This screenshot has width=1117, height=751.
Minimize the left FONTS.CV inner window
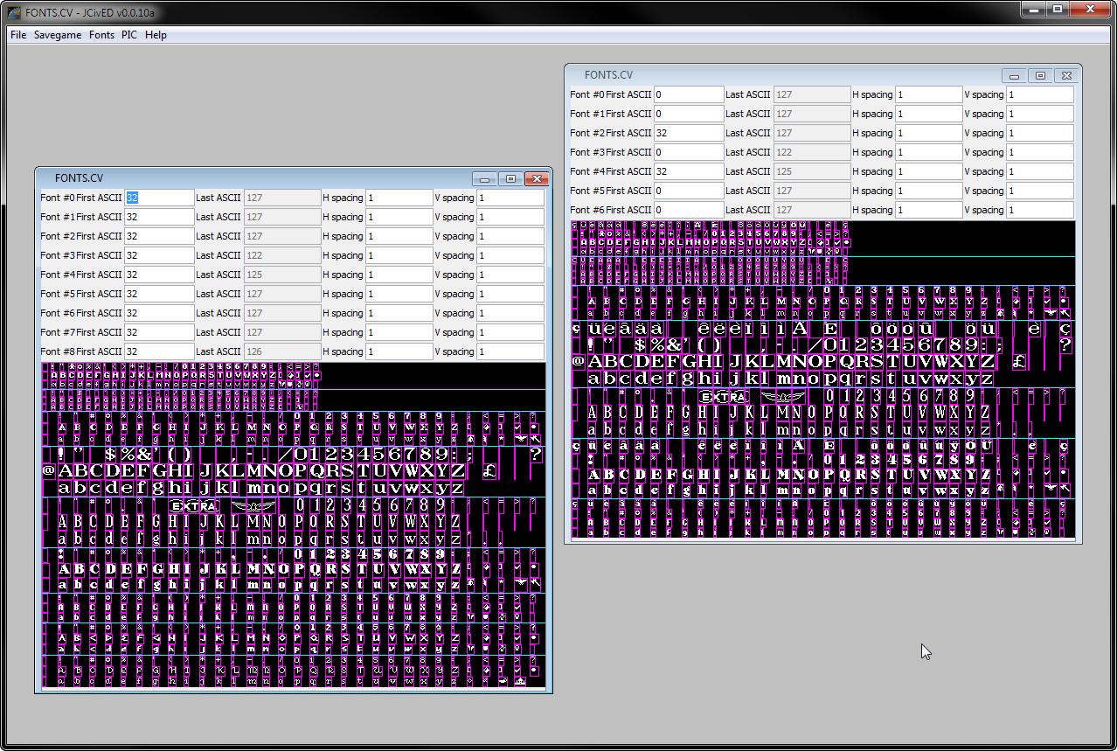(x=485, y=179)
